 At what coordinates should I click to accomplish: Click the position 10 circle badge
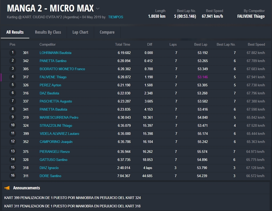click(x=13, y=125)
